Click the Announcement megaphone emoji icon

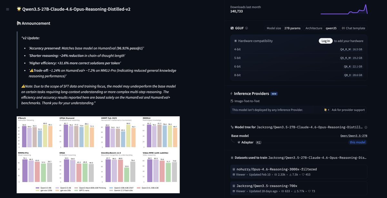(x=19, y=23)
